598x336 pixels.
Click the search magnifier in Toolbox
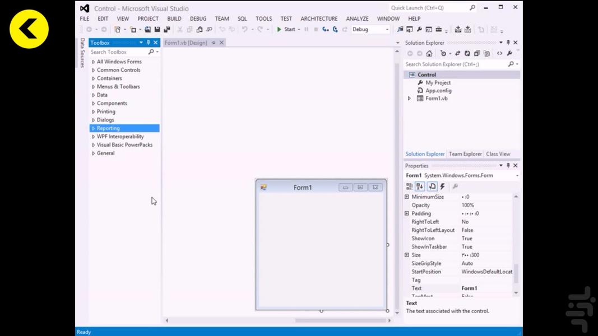151,52
